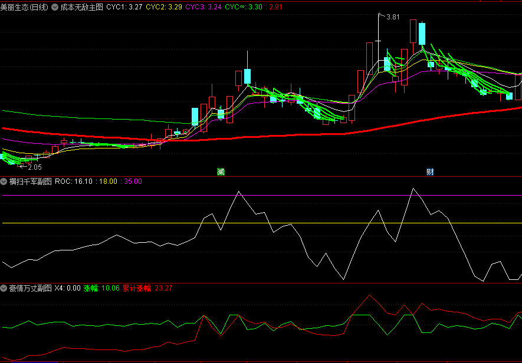Click the 2.05 low price annotation

(35, 167)
